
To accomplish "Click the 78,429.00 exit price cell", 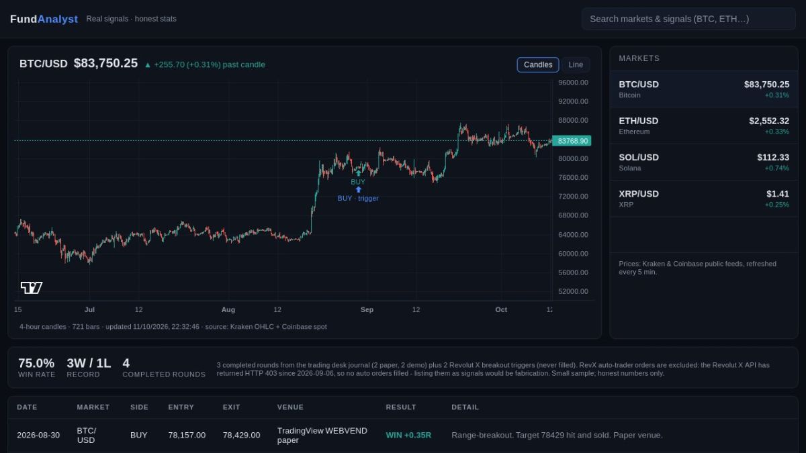I will pos(241,435).
